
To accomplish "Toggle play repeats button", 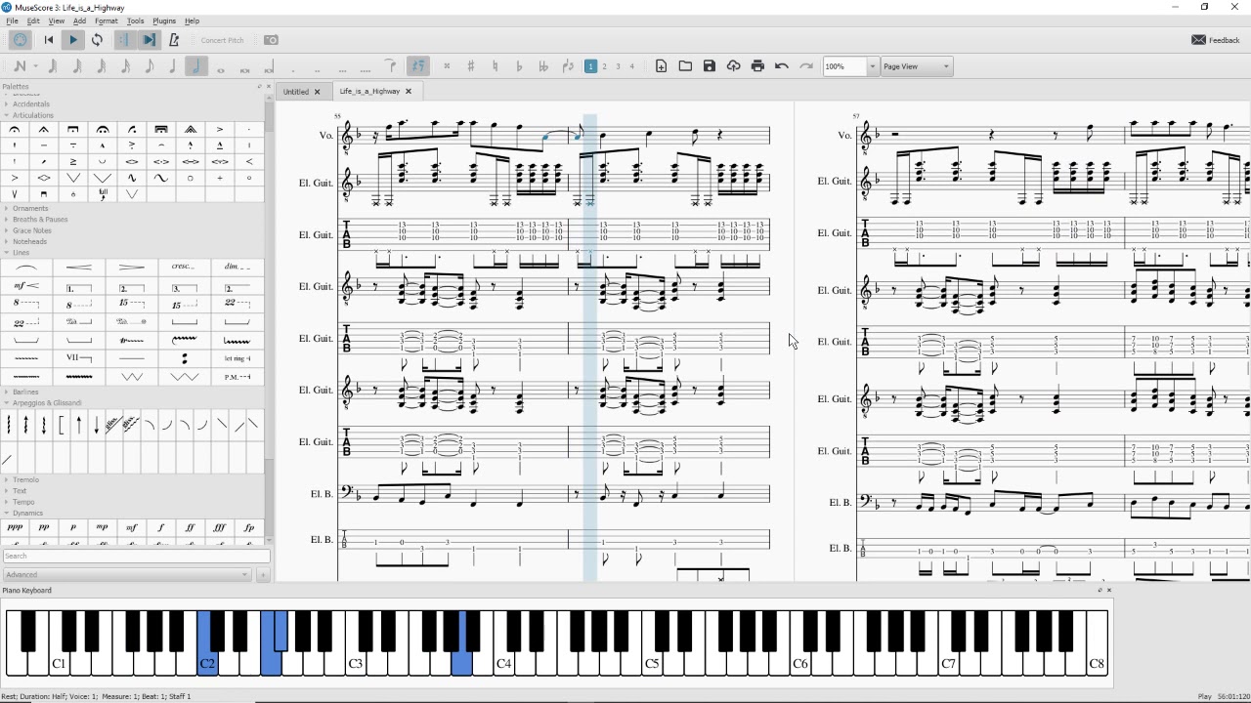I will click(x=123, y=40).
